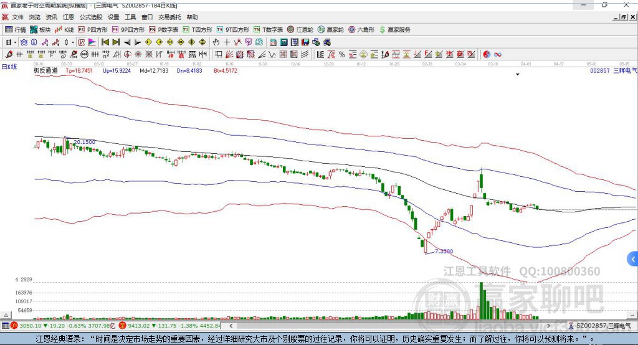Open the 六角形 hexagon tool
This screenshot has height=345, width=638.
pyautogui.click(x=361, y=30)
